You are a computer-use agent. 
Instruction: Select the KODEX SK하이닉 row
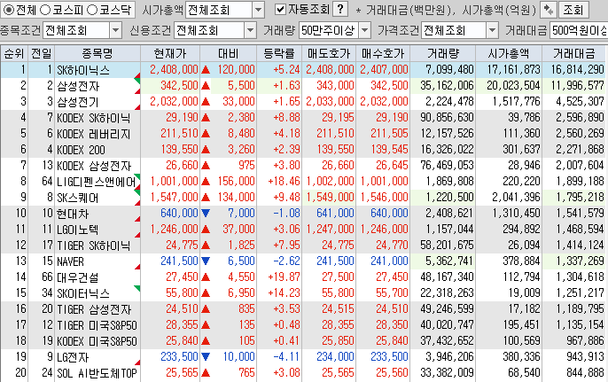pyautogui.click(x=304, y=118)
